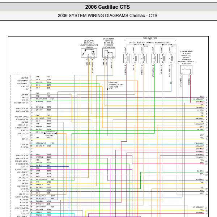217x217 pixels.
Task: Click the left arrow after Starting/Charging System
Action: tap(56, 133)
